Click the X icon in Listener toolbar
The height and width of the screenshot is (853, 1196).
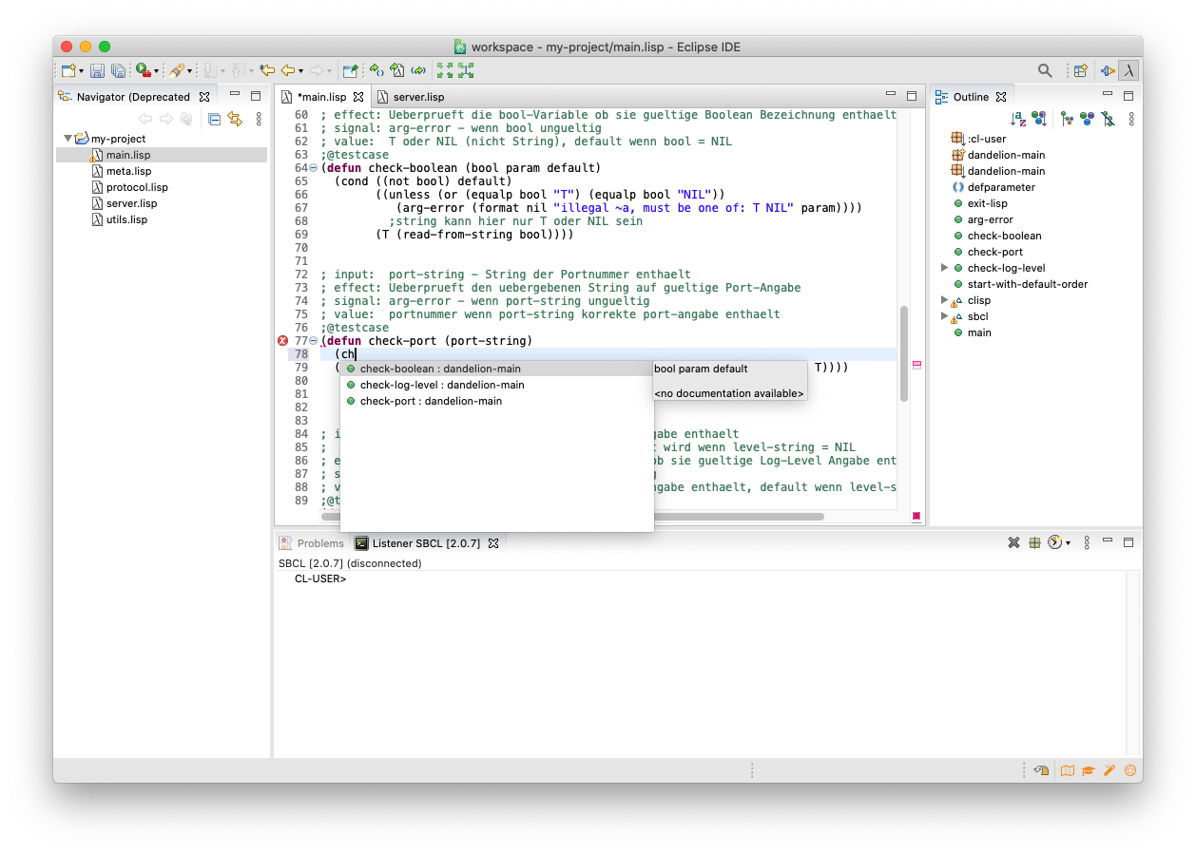click(1013, 543)
